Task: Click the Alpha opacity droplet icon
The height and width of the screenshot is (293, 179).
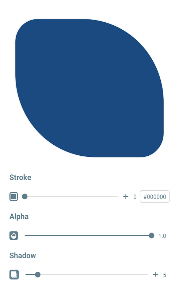Action: point(14,235)
